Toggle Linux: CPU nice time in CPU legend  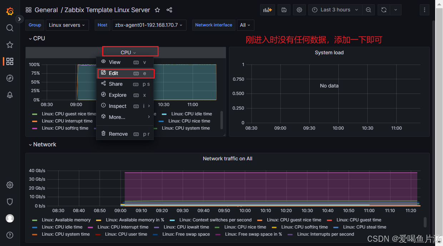coord(189,121)
